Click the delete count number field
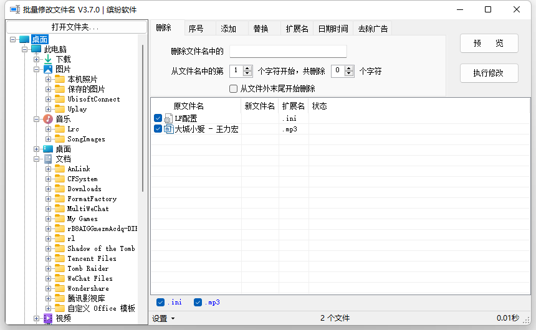 [338, 71]
